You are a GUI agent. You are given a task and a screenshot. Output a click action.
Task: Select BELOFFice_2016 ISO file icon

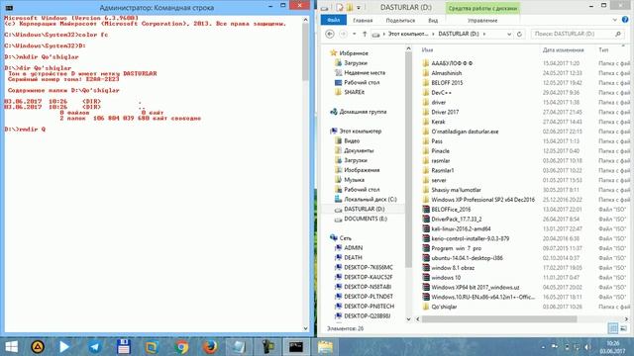[x=426, y=209]
